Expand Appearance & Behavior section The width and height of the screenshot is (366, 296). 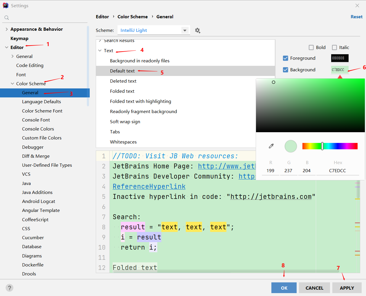[x=7, y=29]
